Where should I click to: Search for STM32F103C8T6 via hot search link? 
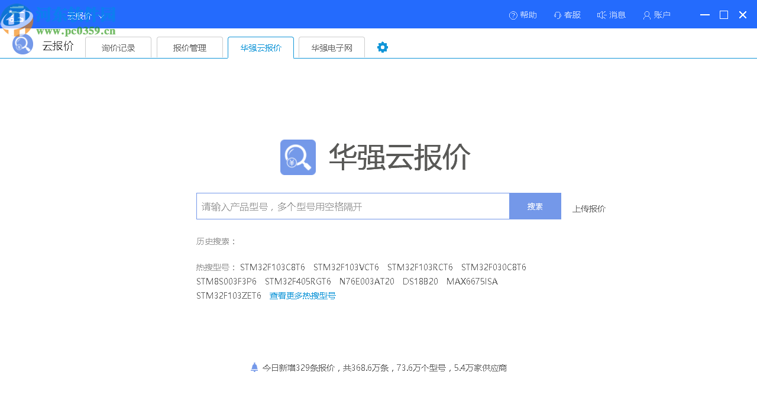pos(272,267)
